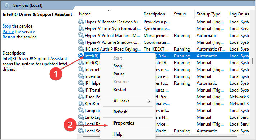Click gear icon of Hyper-V Remote Desktop service
The width and height of the screenshot is (256, 140).
[81, 22]
